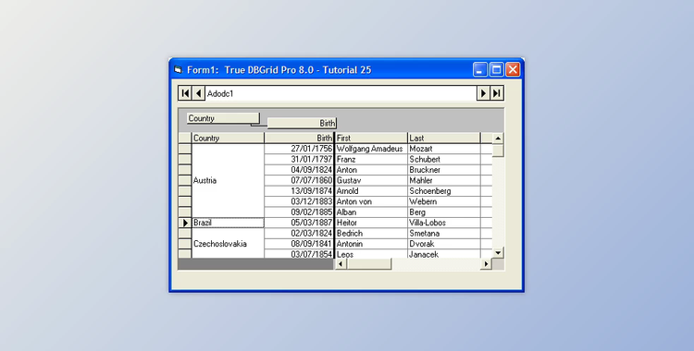This screenshot has height=351, width=694.
Task: Click birth date 05/03/1887
Action: (299, 224)
